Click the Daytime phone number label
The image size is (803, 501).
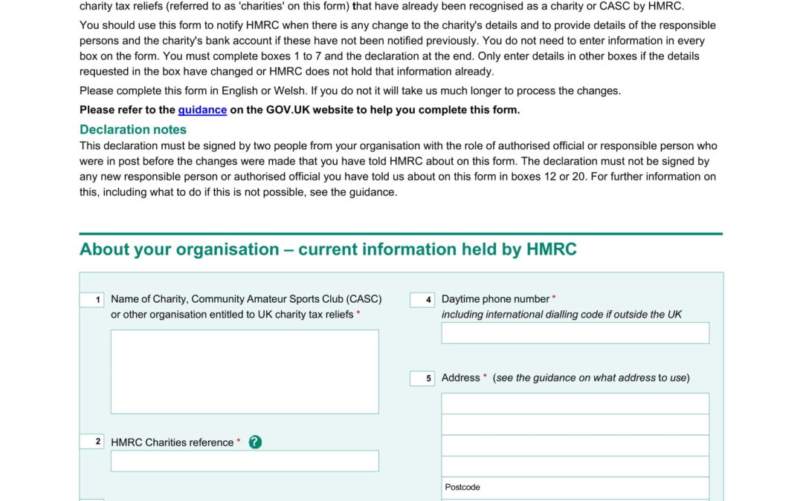pos(494,298)
